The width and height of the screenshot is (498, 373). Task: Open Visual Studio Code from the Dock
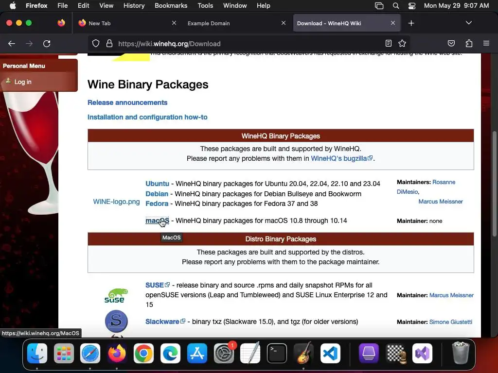pos(330,354)
